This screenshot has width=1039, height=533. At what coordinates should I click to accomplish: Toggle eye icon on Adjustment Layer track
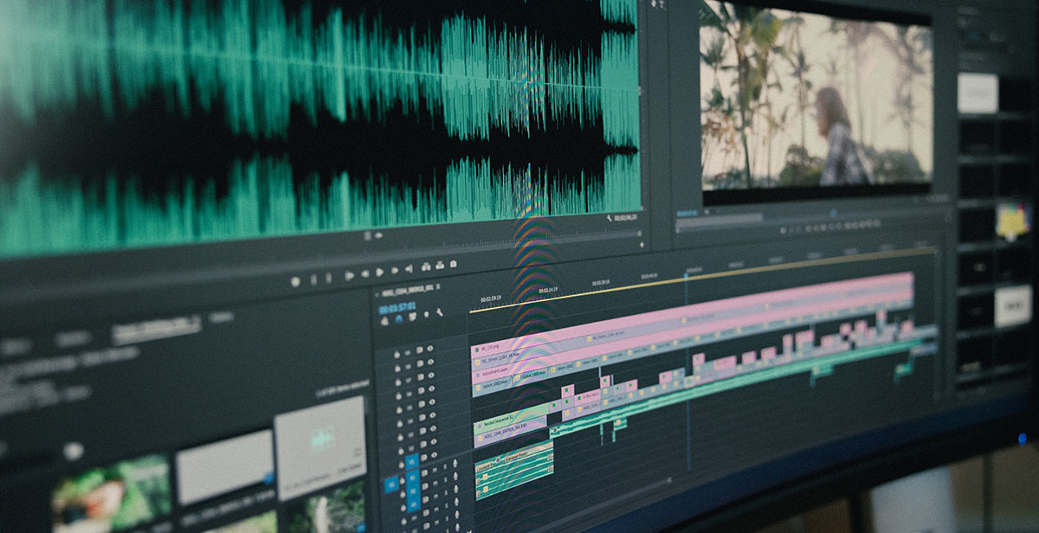431,376
